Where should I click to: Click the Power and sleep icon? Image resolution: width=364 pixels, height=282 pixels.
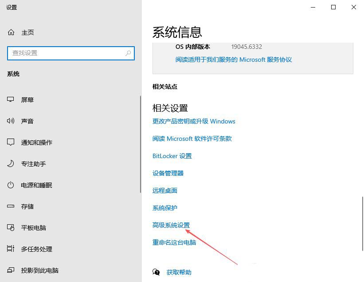pos(11,185)
